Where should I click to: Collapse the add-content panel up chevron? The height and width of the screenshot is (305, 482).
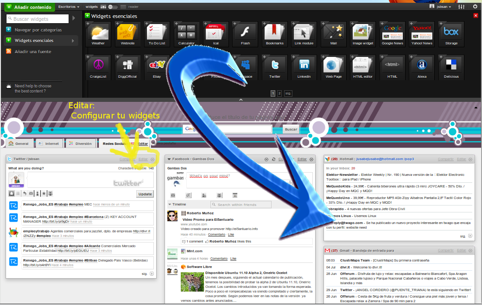[241, 100]
